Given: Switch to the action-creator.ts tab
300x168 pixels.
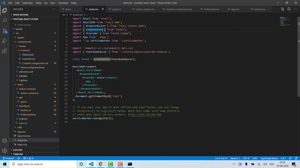Looking at the screenshot, I should click(145, 9).
